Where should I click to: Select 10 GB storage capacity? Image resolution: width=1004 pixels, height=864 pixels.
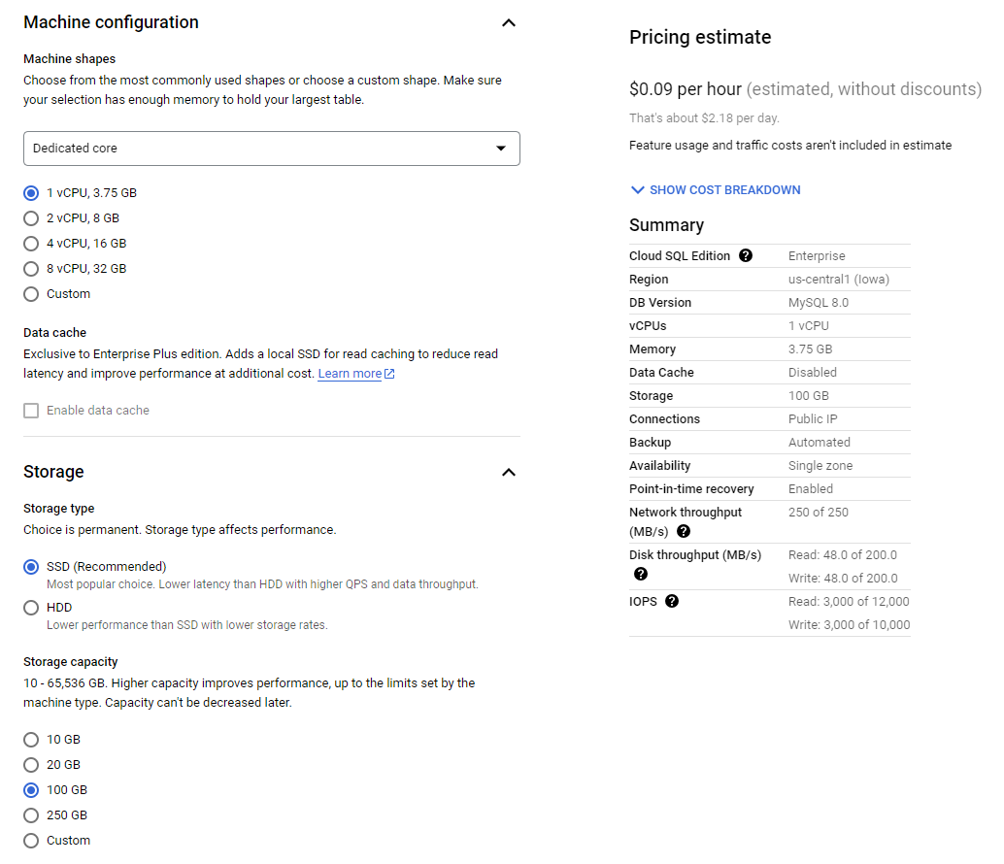(31, 740)
